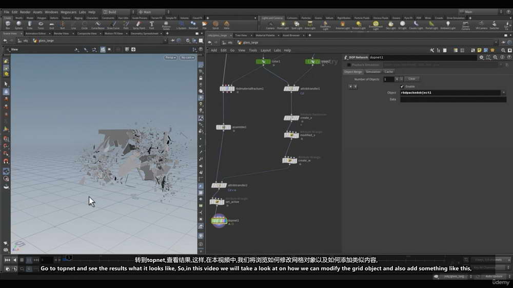
Task: Select the Point Light shelf tool
Action: [x=283, y=25]
